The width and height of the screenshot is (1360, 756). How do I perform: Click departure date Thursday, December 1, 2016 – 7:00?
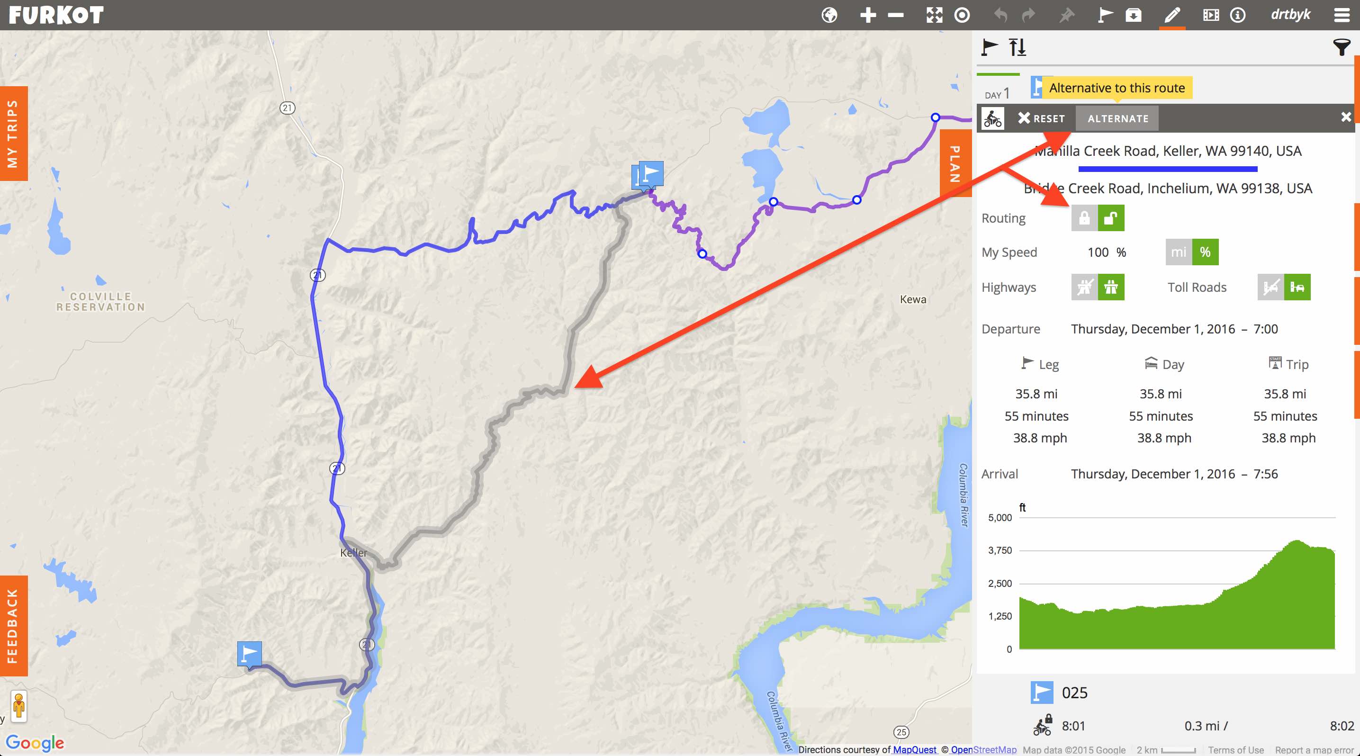tap(1174, 329)
